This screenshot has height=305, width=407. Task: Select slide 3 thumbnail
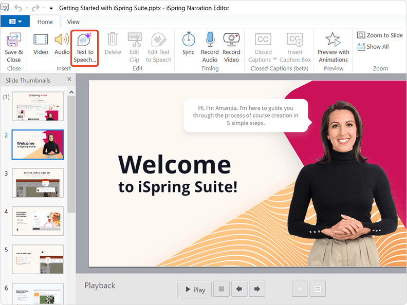pos(38,183)
